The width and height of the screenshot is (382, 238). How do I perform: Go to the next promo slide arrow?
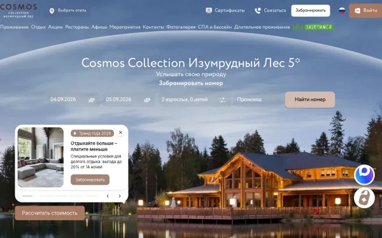120,196
